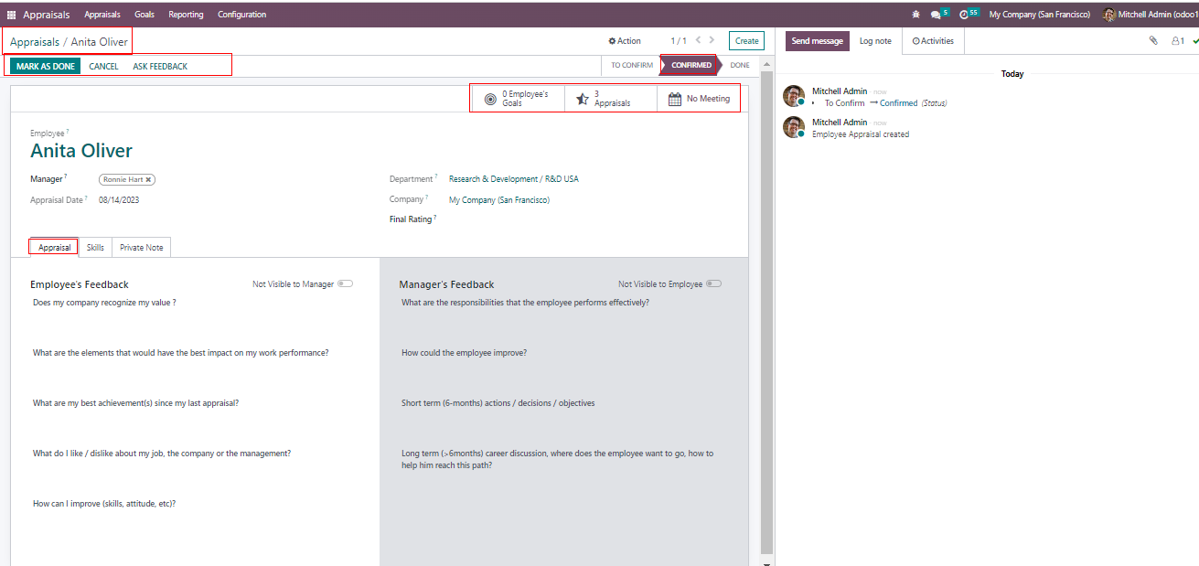Click 'Employee Appraisal created' log message
This screenshot has height=566, width=1199.
tap(861, 134)
